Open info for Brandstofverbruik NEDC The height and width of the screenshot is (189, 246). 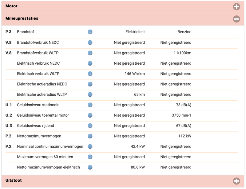(x=90, y=42)
